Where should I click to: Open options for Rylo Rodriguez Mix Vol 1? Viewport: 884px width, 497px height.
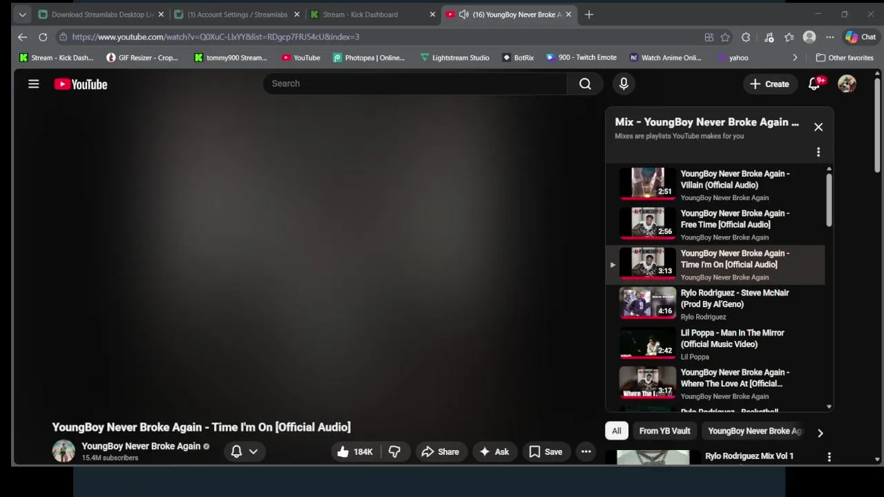click(829, 456)
